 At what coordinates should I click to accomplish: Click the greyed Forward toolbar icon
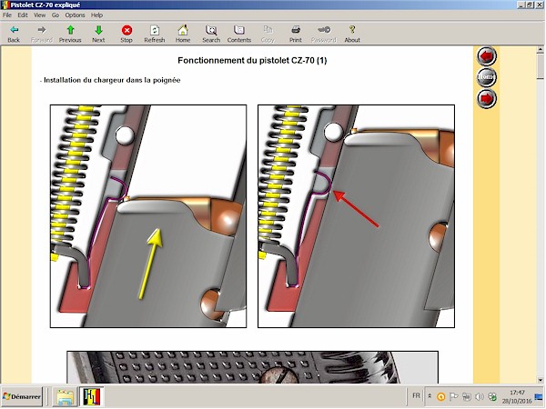[42, 34]
